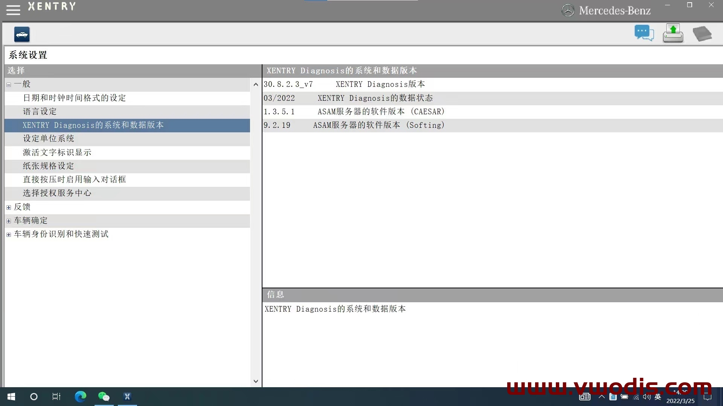Click the print document icon

[x=673, y=33]
